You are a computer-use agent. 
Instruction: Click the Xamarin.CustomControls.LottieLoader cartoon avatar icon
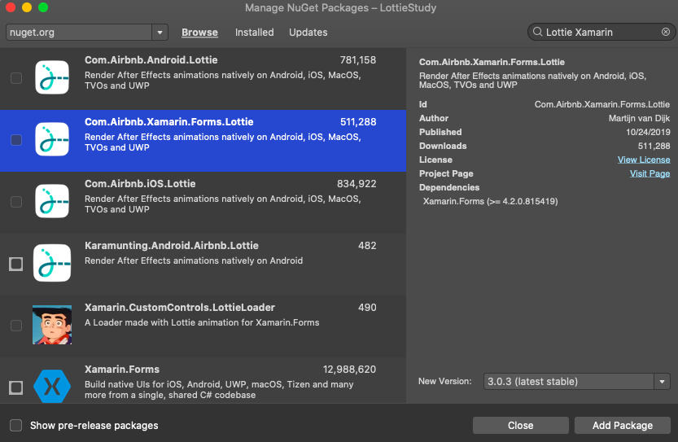(x=52, y=325)
